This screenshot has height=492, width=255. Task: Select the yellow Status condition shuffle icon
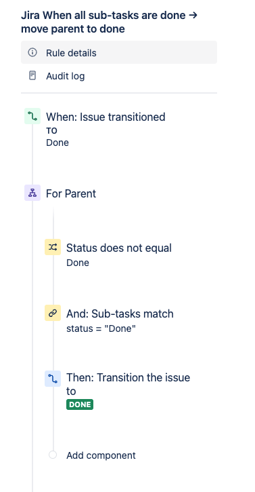(x=53, y=247)
